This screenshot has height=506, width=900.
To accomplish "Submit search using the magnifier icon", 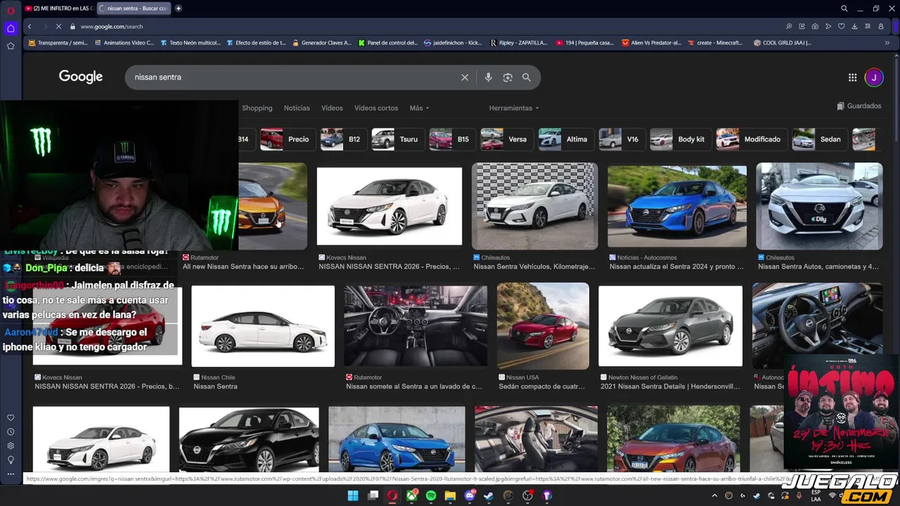I will click(527, 77).
